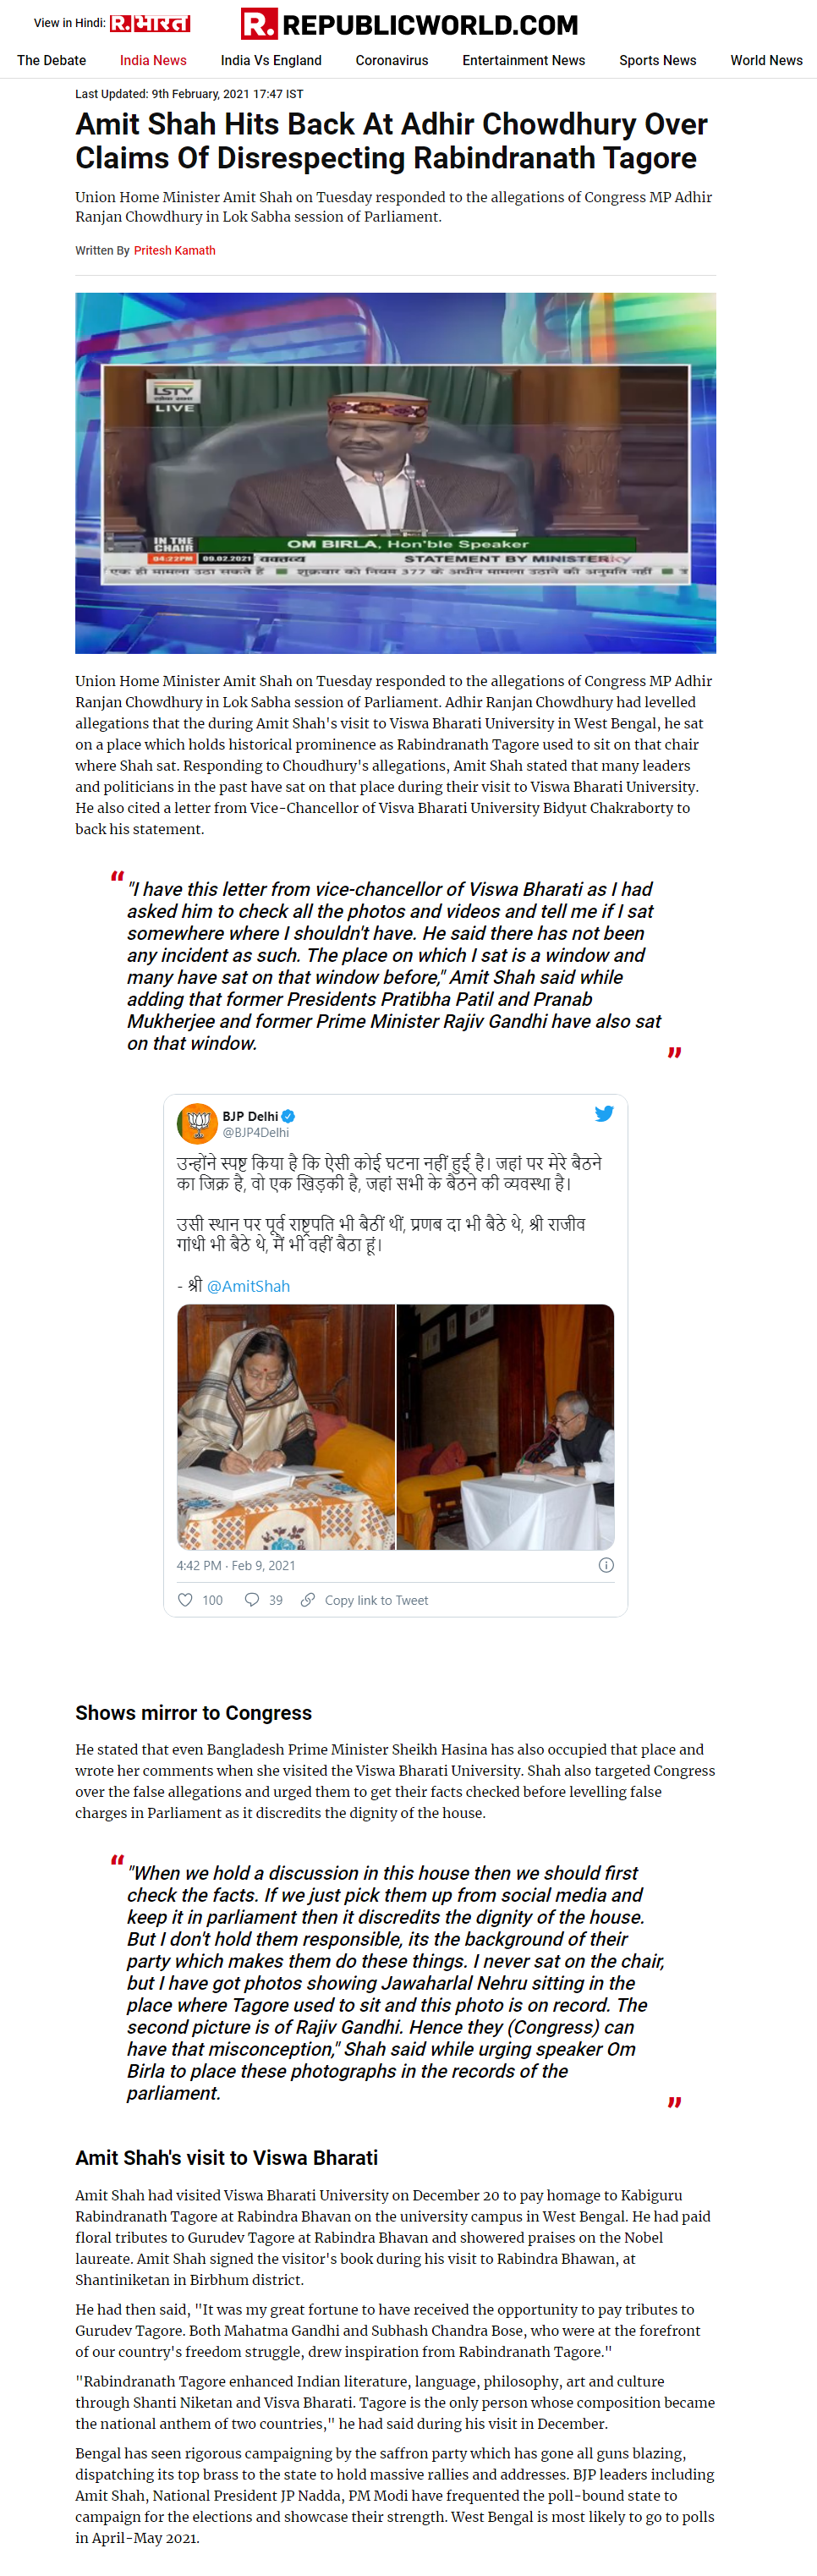Open the Om Birla LSTV article image

[x=395, y=473]
